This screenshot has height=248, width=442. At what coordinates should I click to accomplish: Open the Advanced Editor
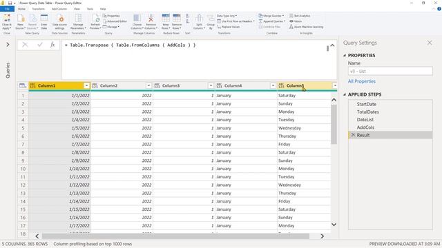115,21
